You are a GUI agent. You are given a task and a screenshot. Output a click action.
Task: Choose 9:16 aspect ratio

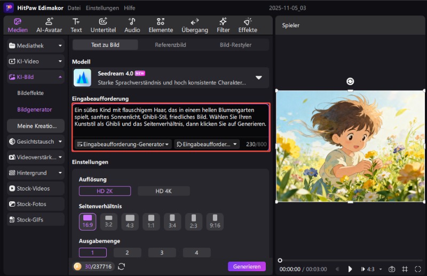point(215,222)
